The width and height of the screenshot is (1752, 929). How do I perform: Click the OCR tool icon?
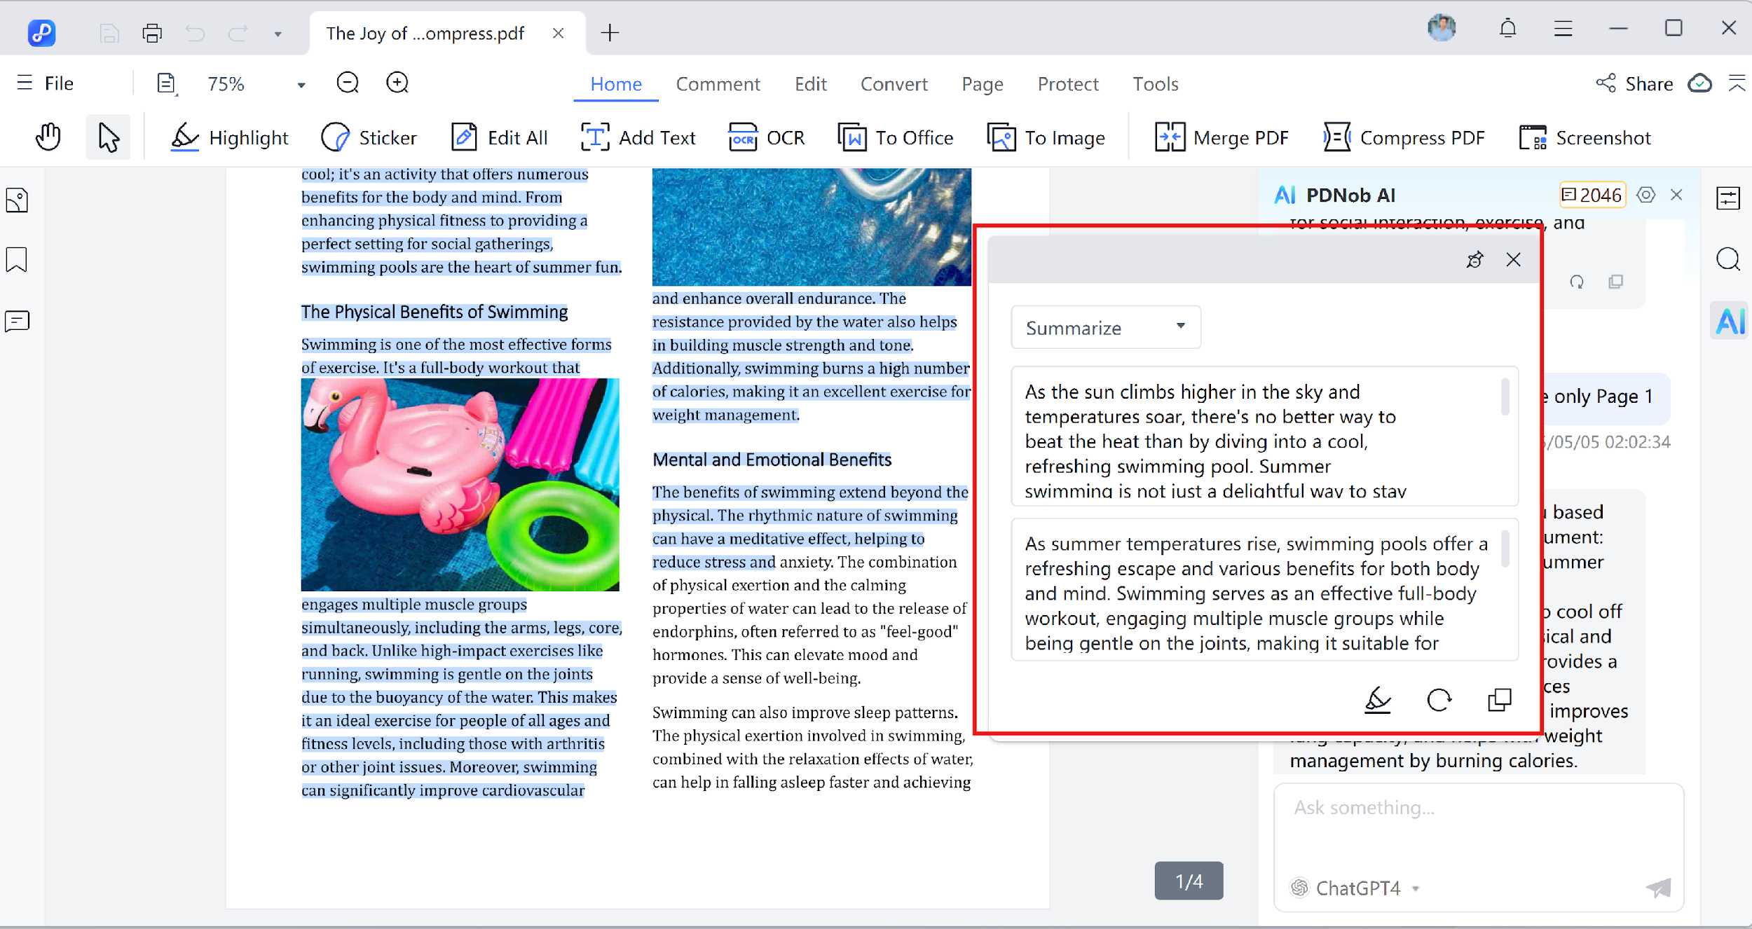coord(743,137)
